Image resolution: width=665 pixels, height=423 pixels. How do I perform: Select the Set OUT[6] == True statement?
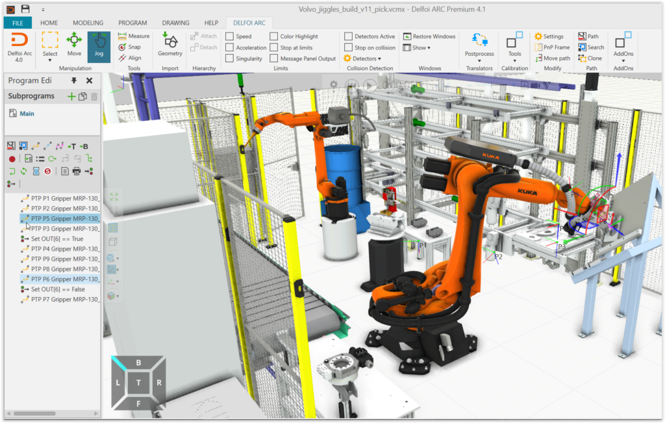point(59,239)
